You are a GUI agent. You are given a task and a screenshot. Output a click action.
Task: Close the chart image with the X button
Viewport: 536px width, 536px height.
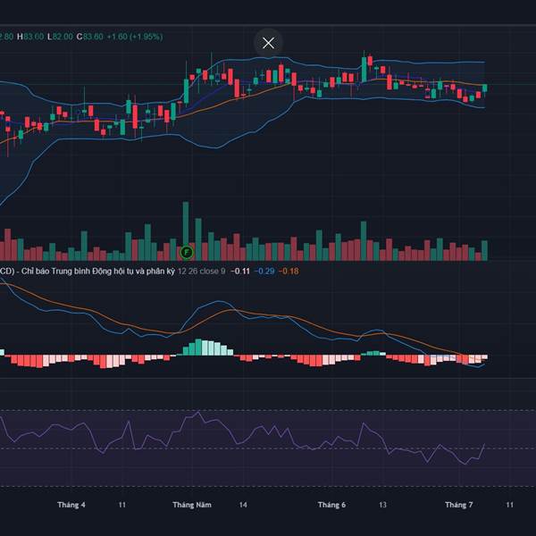coord(268,43)
